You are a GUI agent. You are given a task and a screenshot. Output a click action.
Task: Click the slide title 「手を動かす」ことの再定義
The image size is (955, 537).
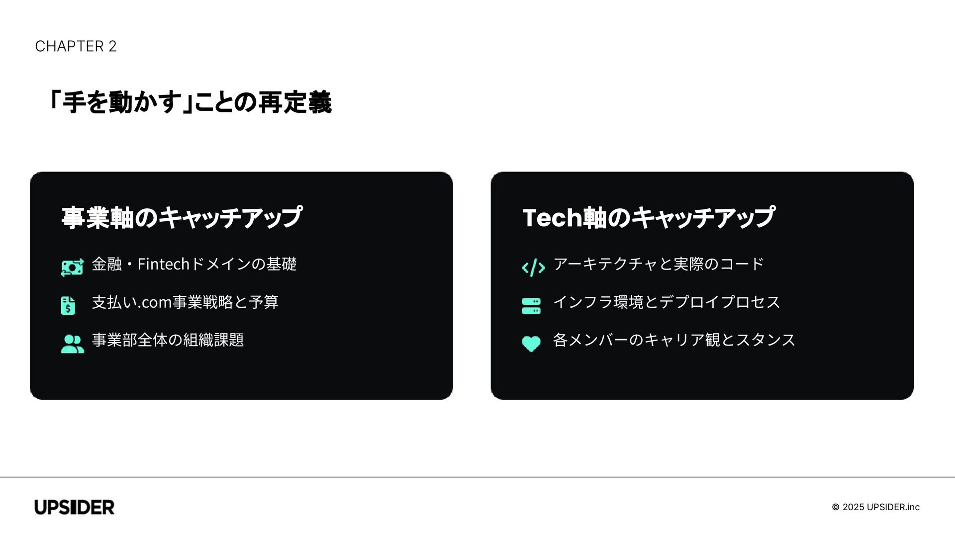pos(190,102)
